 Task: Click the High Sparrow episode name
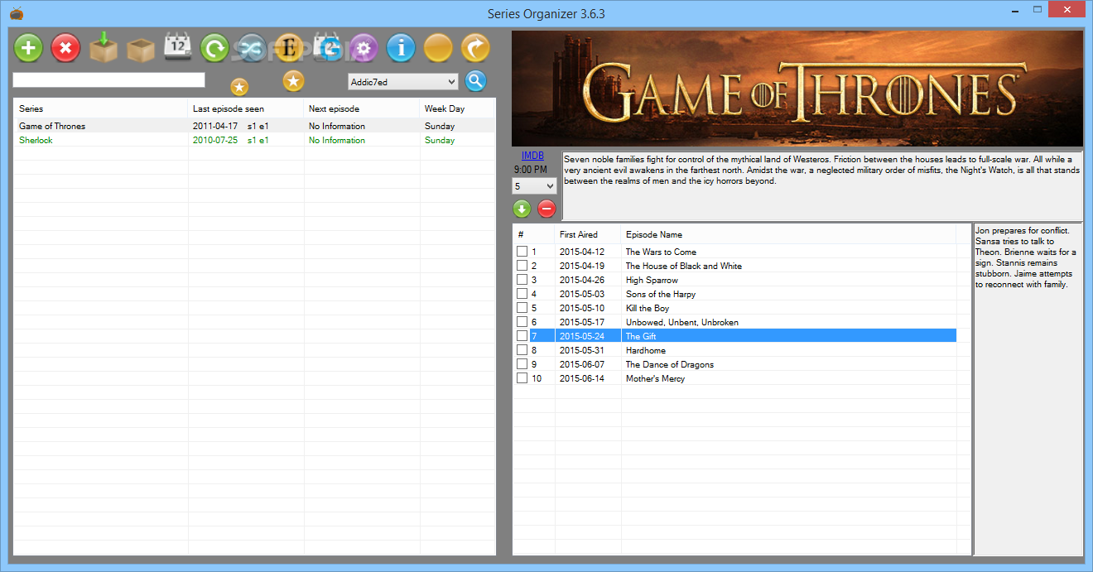[x=652, y=280]
